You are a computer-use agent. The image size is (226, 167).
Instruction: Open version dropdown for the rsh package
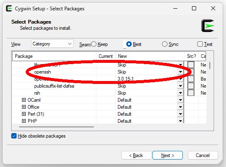click(x=180, y=93)
